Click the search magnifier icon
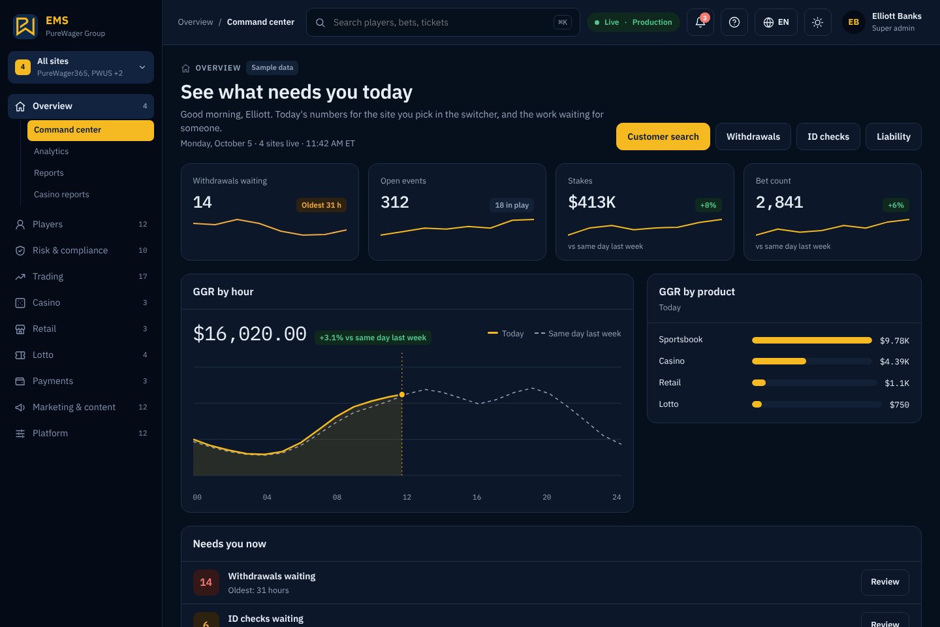Screen dimensions: 940x627 pyautogui.click(x=321, y=22)
